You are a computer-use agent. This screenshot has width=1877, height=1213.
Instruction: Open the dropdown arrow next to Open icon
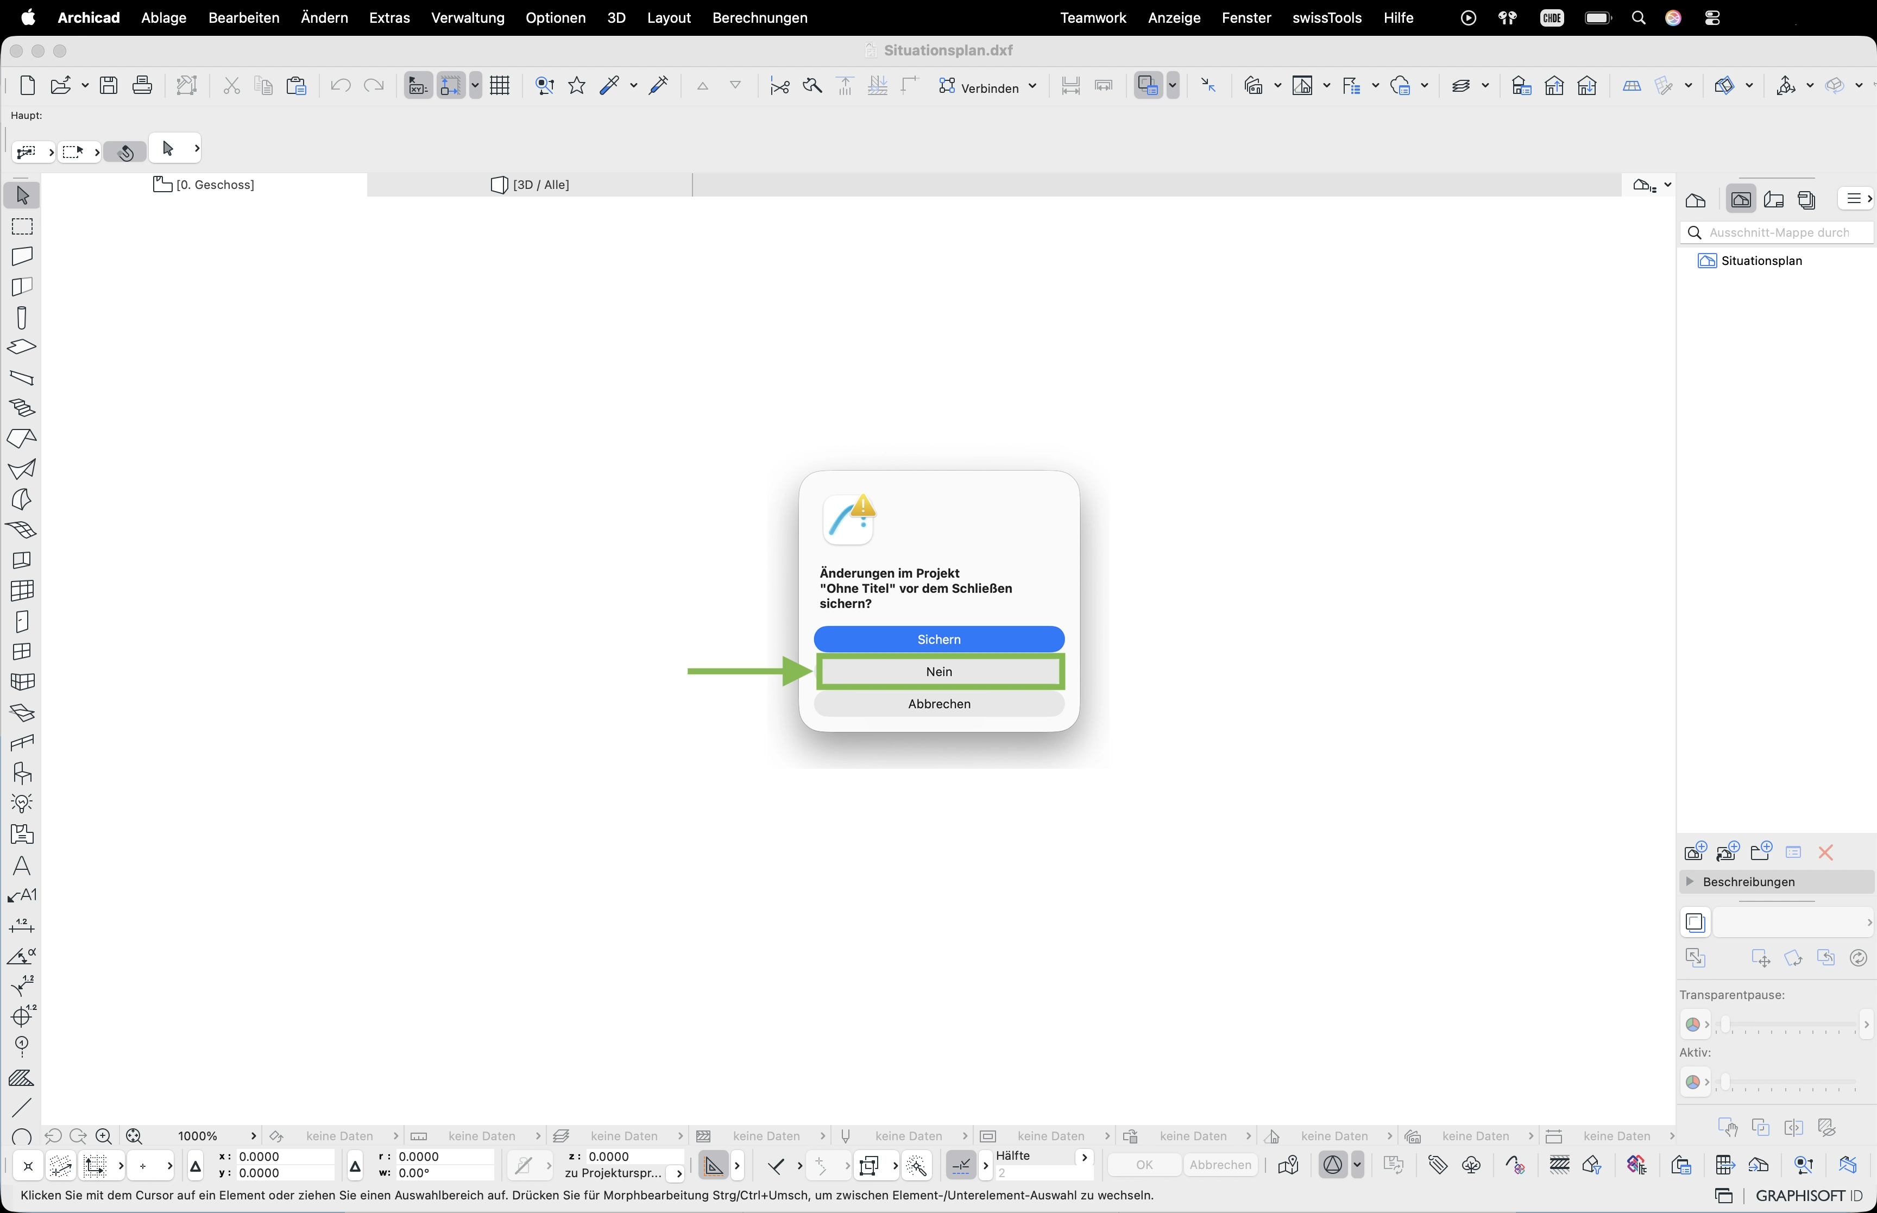(84, 85)
